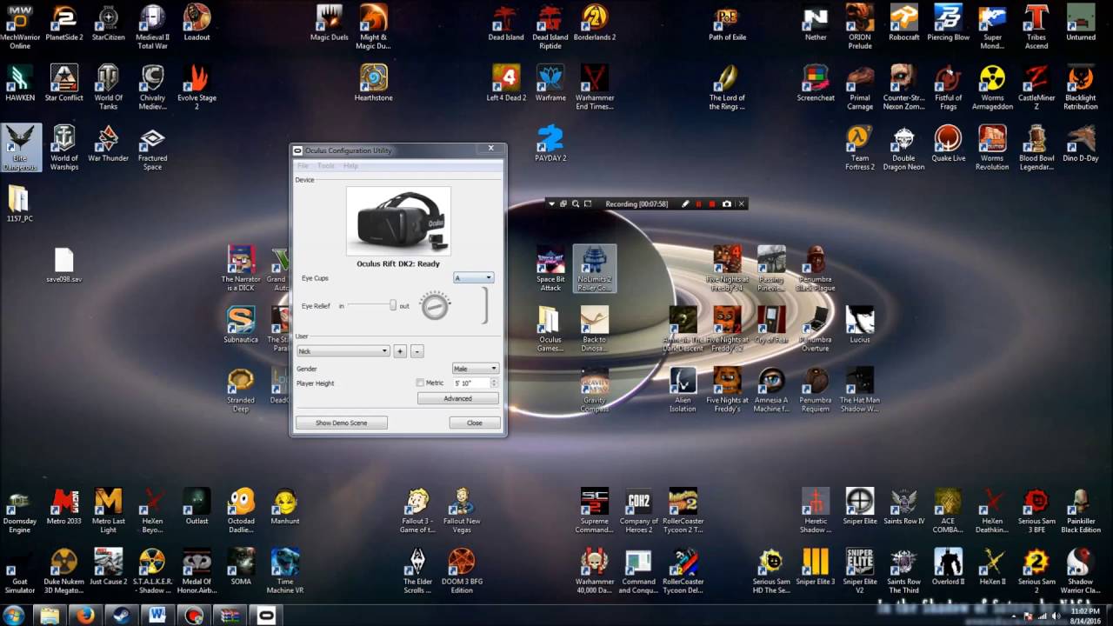Open WinRAR from the taskbar
Viewport: 1113px width, 626px height.
[x=229, y=616]
